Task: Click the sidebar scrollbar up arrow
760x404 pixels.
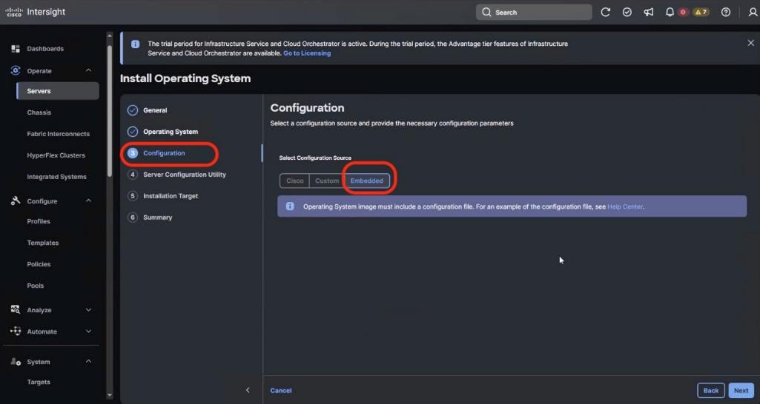Action: point(110,36)
